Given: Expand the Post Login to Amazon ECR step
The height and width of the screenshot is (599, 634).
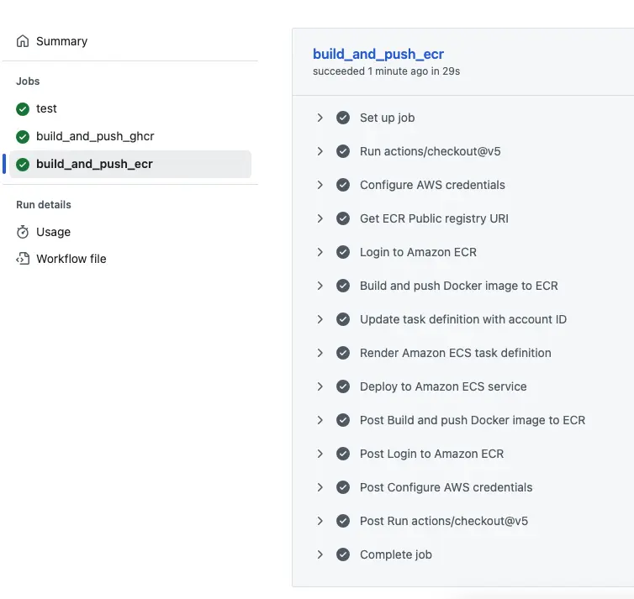Looking at the screenshot, I should [x=320, y=454].
